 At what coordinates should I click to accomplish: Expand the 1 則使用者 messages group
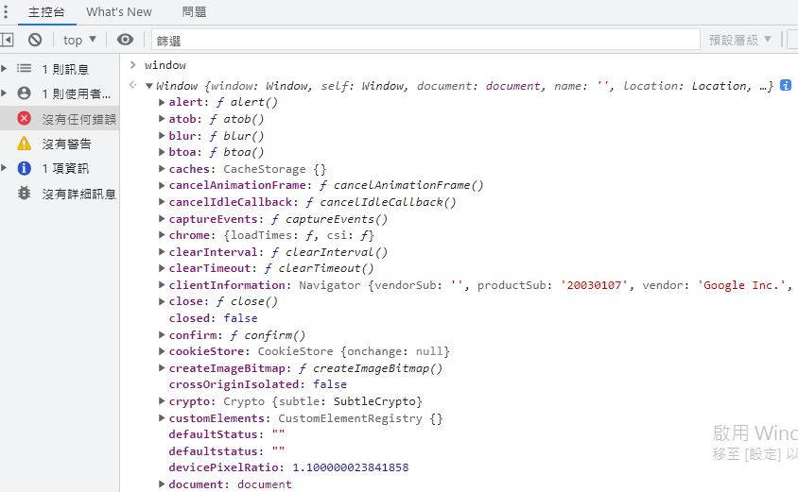(x=4, y=93)
